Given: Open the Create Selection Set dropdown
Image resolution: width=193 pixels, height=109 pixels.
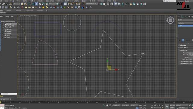Looking at the screenshot, I should click(92, 4).
